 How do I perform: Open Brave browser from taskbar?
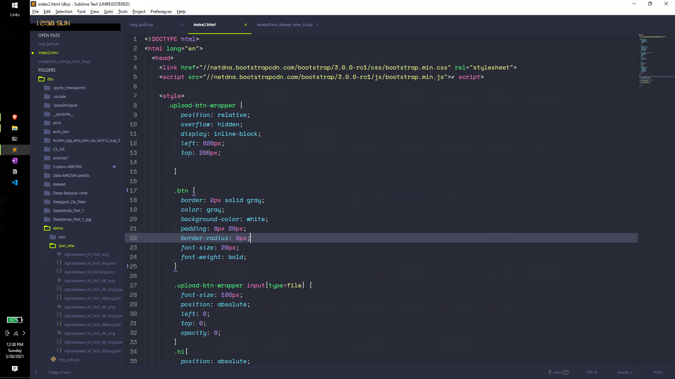tap(15, 117)
